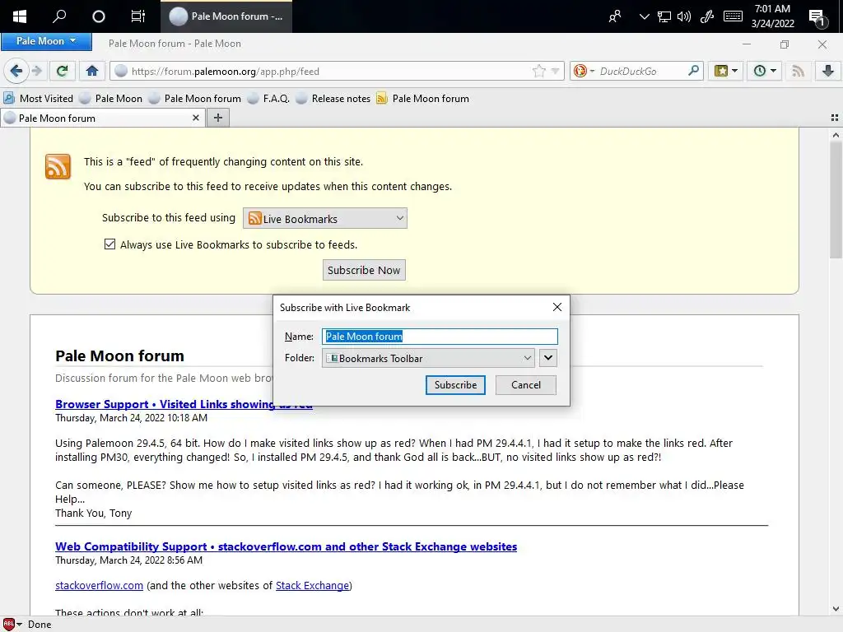Open the history clock button

(x=764, y=71)
